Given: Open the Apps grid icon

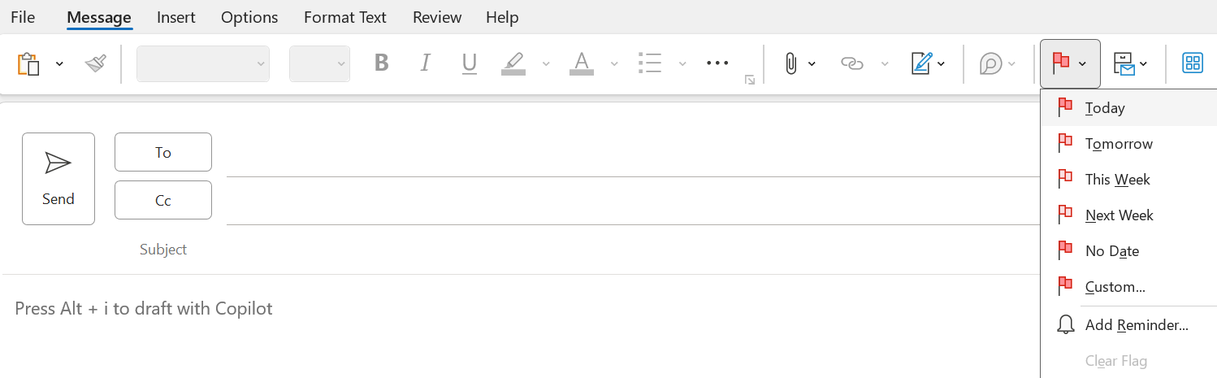Looking at the screenshot, I should (1193, 63).
